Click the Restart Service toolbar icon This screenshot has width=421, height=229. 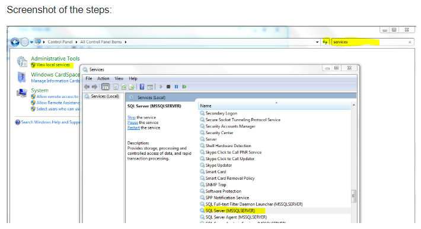(x=184, y=87)
